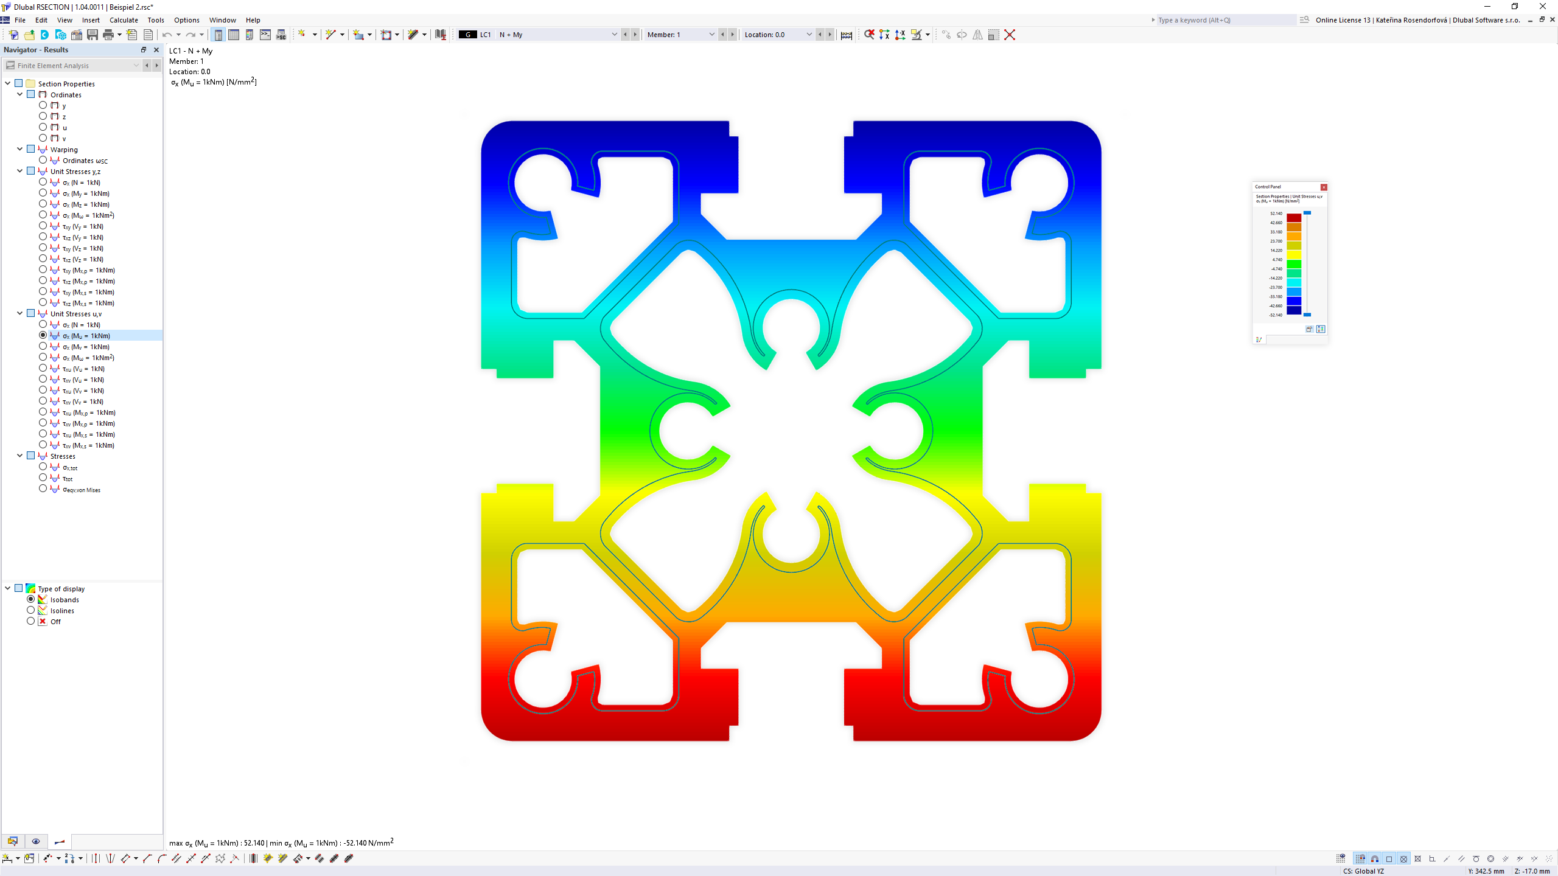The image size is (1558, 876).
Task: Toggle Isobands display type radio button
Action: click(30, 599)
